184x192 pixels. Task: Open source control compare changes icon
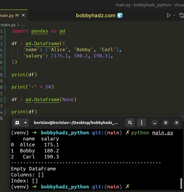click(182, 15)
